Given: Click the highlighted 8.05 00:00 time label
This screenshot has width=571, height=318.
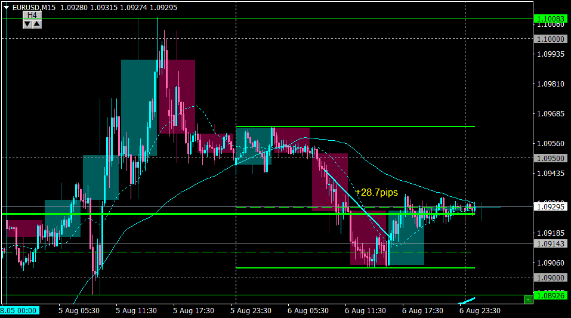Looking at the screenshot, I should pos(20,311).
